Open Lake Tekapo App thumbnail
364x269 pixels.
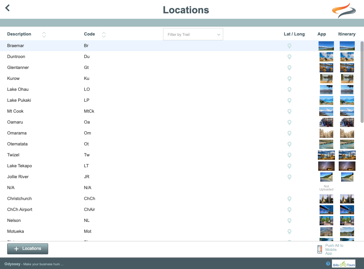[326, 166]
